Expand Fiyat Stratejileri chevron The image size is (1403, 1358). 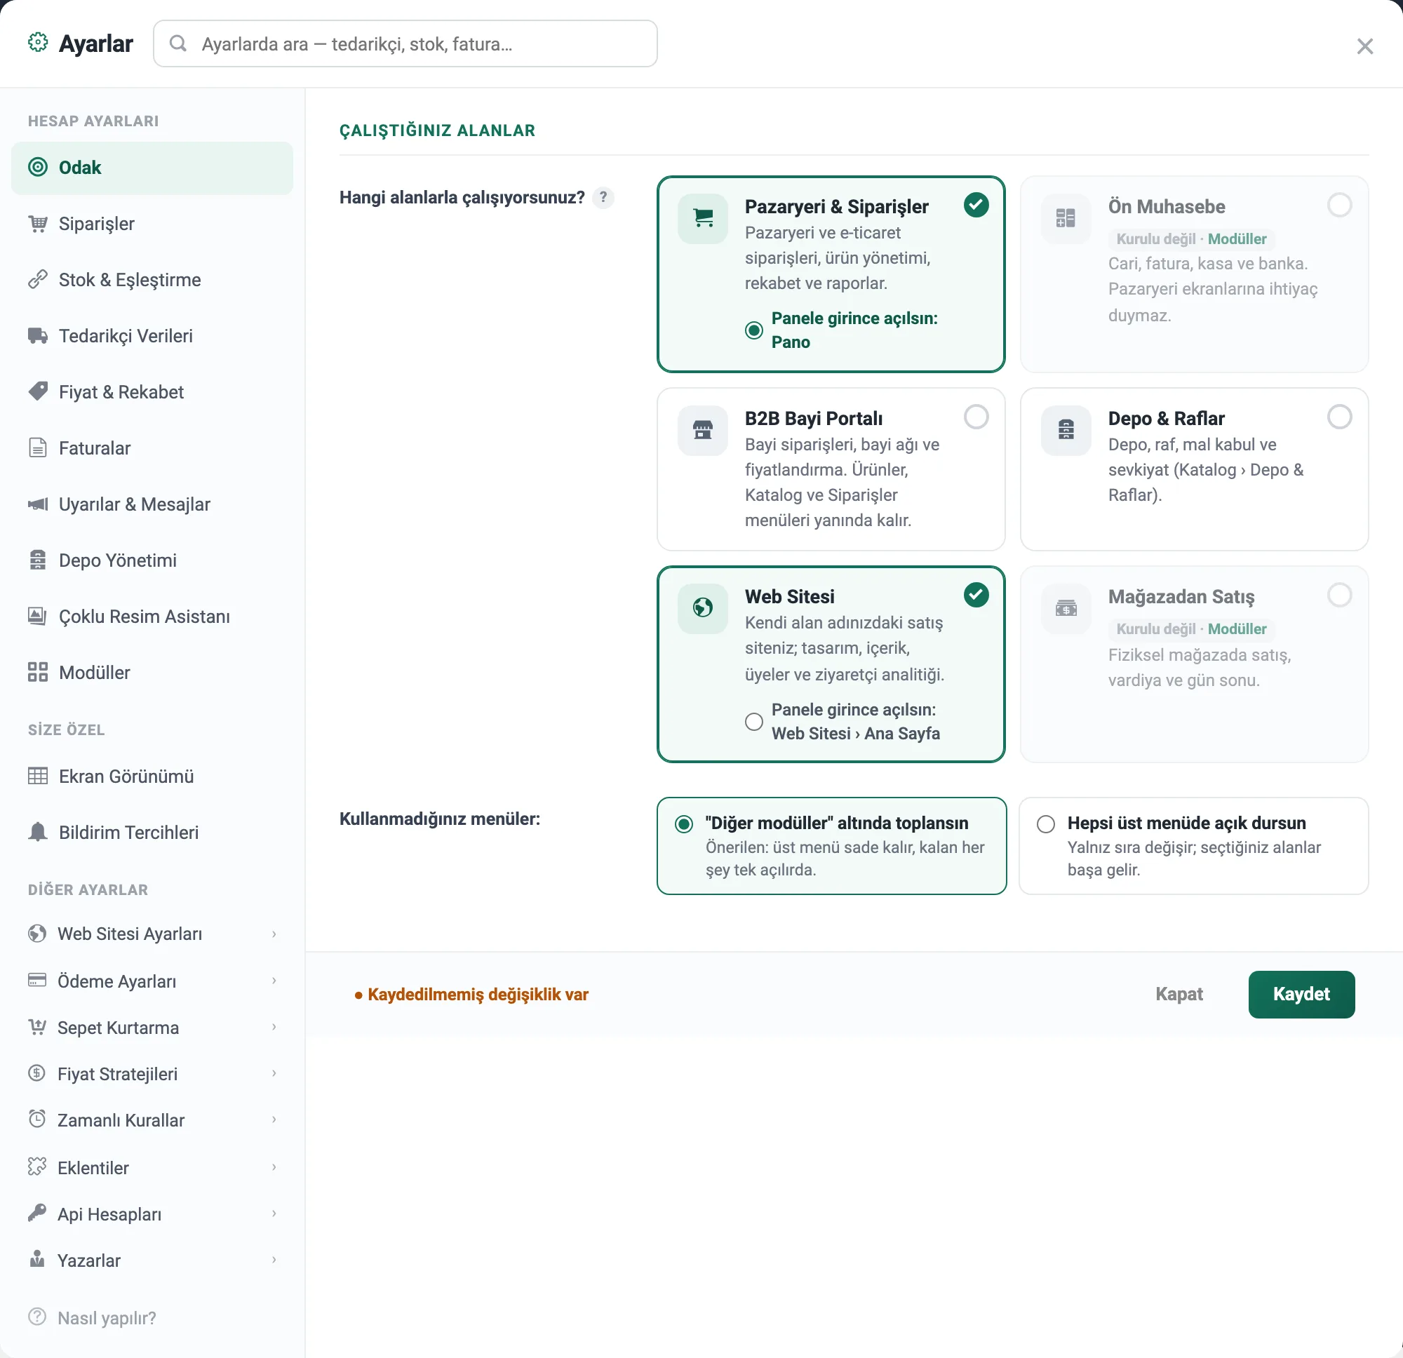pos(274,1074)
